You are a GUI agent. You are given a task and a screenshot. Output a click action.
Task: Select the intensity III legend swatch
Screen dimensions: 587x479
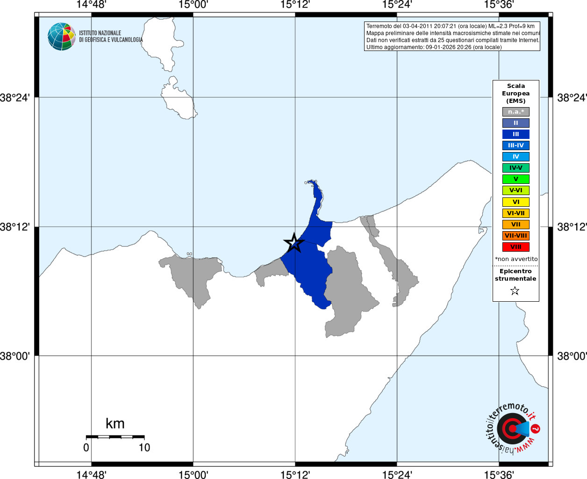coord(516,134)
